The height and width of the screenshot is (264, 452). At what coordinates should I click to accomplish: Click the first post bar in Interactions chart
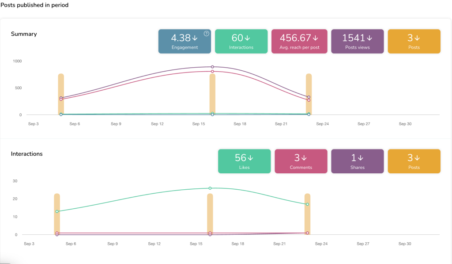pyautogui.click(x=57, y=221)
